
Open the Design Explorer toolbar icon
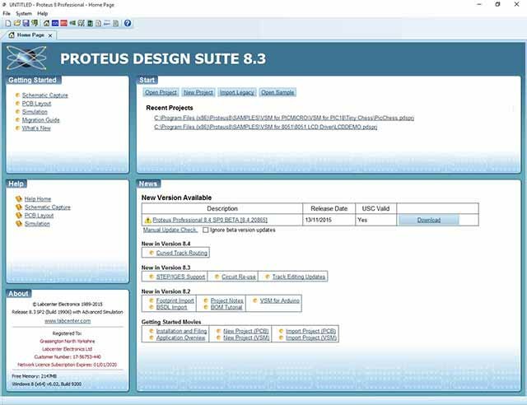[90, 23]
